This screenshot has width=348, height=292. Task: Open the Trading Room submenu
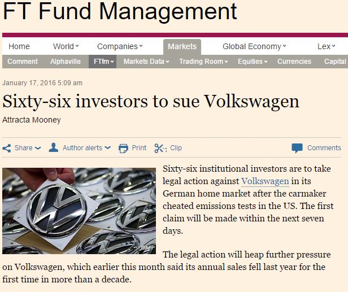coord(203,62)
